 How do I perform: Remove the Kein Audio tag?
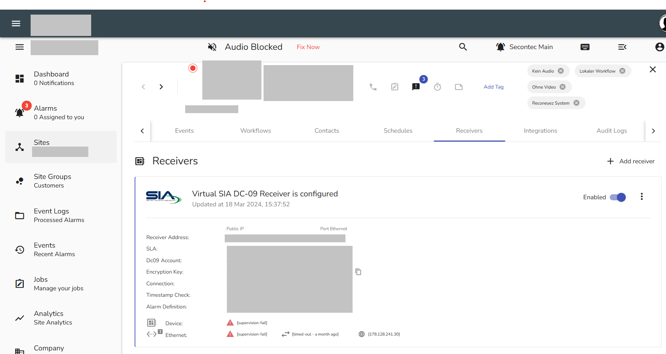561,70
